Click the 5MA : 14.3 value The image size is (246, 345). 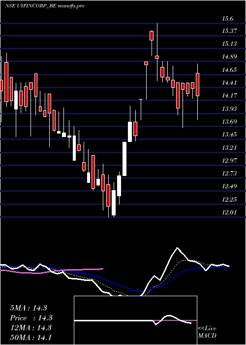pyautogui.click(x=29, y=308)
